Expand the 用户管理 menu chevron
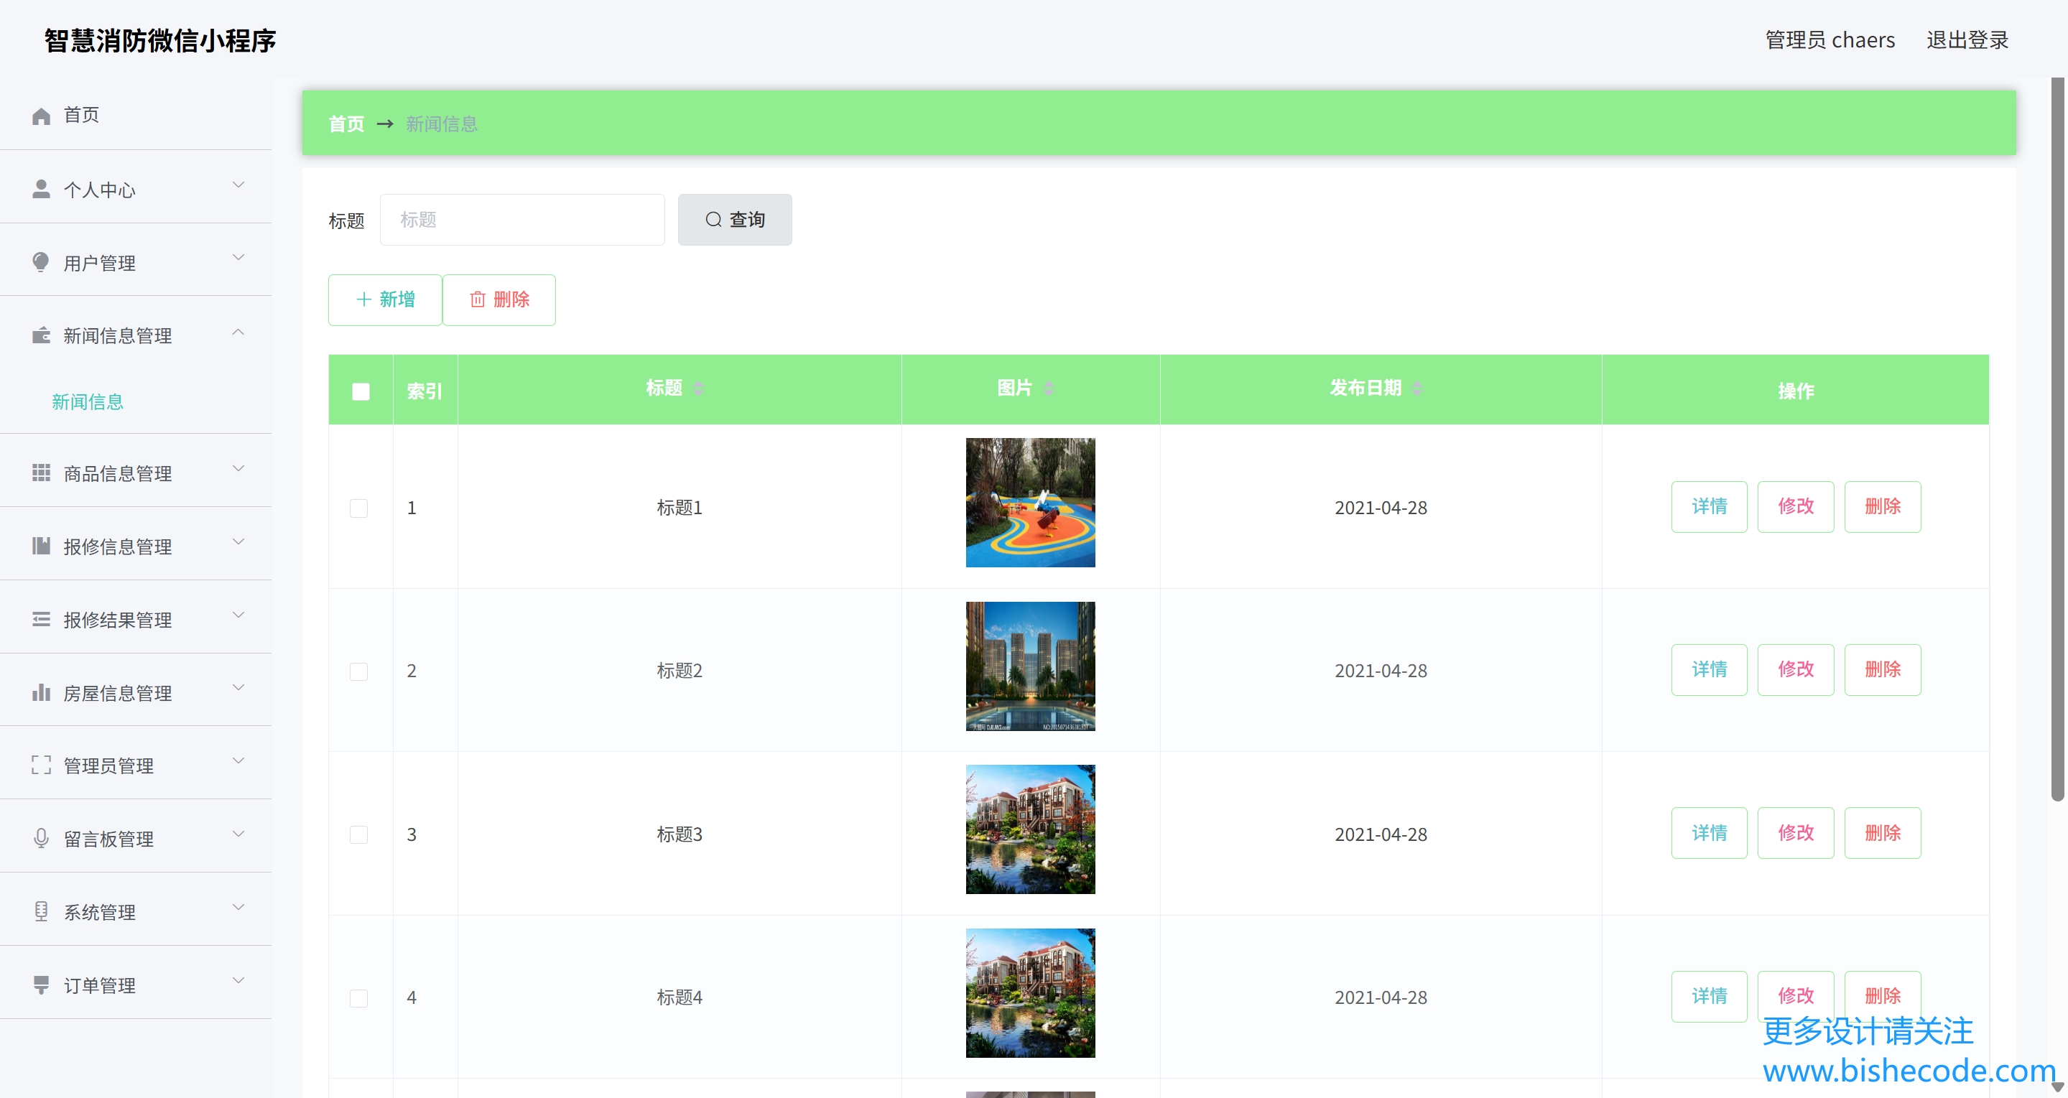The height and width of the screenshot is (1098, 2068). pos(238,258)
